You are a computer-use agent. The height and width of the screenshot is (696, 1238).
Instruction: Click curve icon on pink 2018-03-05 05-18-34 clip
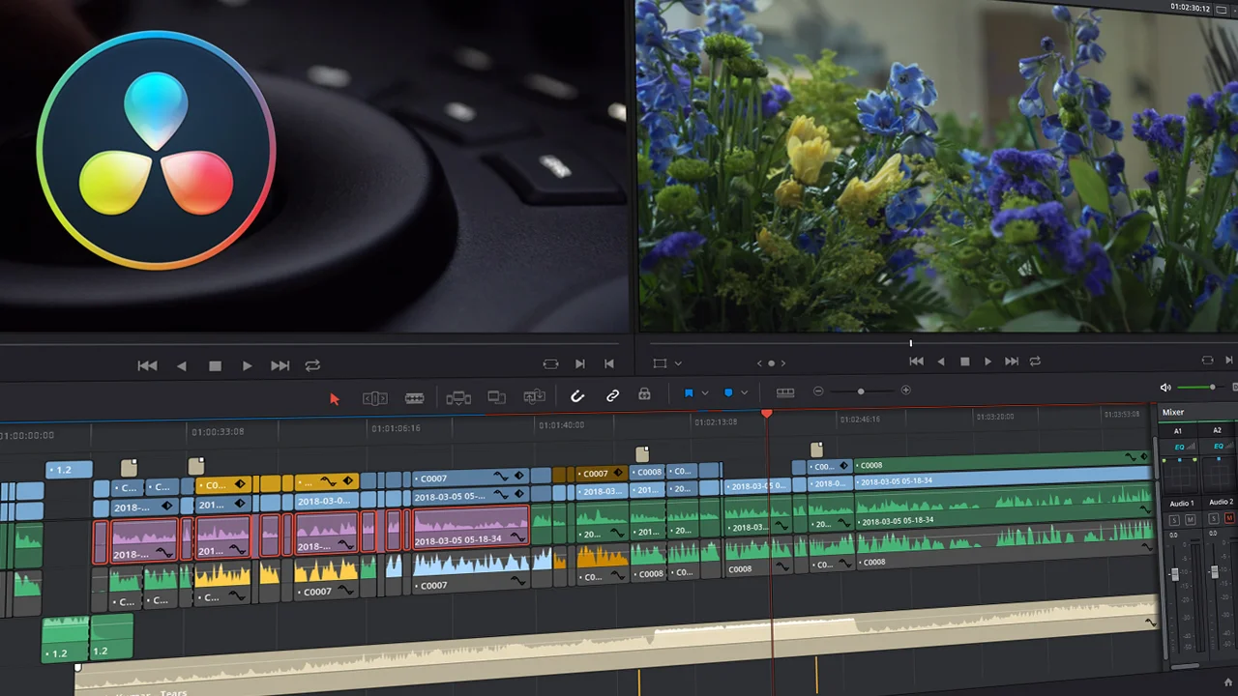(518, 539)
